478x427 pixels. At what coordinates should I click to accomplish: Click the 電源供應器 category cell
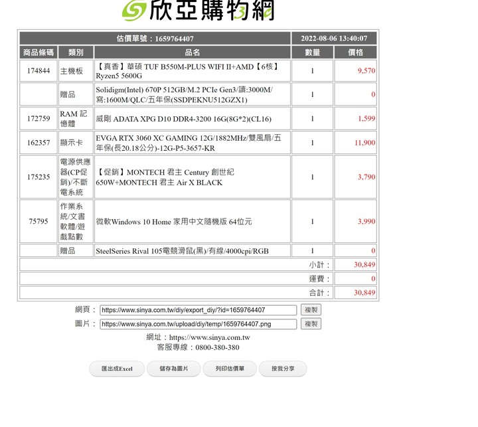(x=76, y=177)
